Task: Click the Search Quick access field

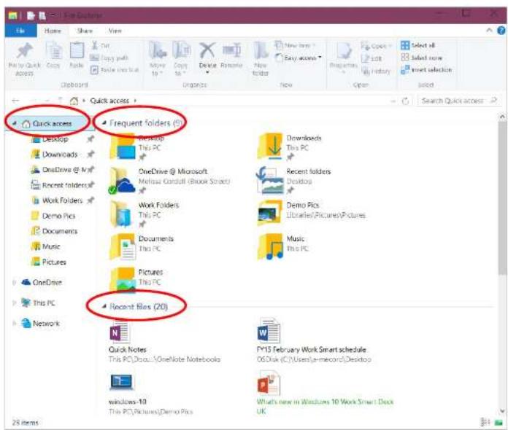Action: [x=459, y=101]
